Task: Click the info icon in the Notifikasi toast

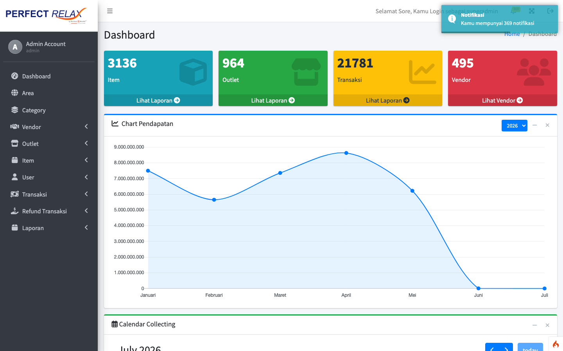Action: 452,19
